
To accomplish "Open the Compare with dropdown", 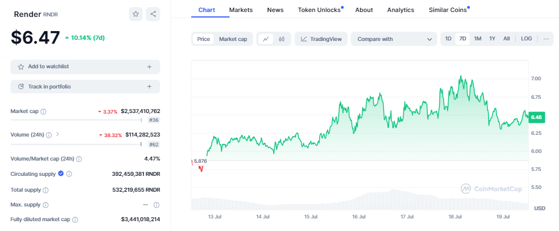I will click(394, 39).
